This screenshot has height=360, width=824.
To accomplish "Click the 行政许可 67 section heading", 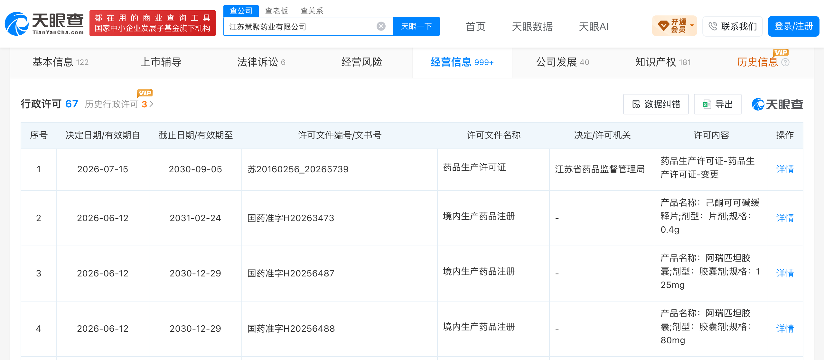I will click(50, 104).
